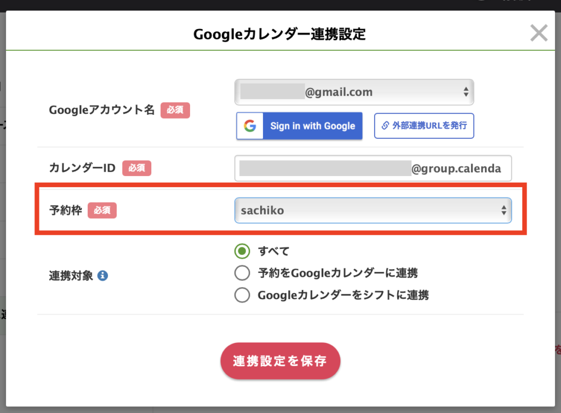
Task: Select 予約をGoogleカレンダーに連携 radio option
Action: tap(242, 273)
